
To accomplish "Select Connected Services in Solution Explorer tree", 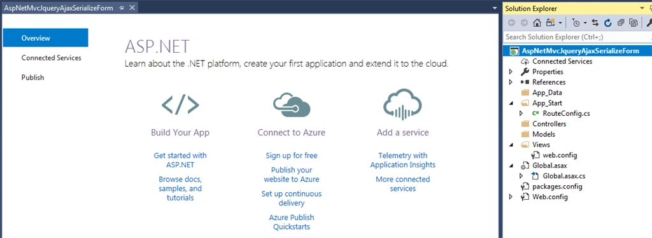I will click(562, 61).
